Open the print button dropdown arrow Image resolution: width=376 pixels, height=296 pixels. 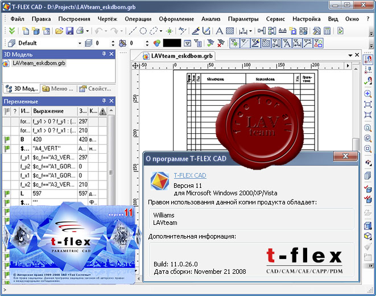pyautogui.click(x=87, y=31)
